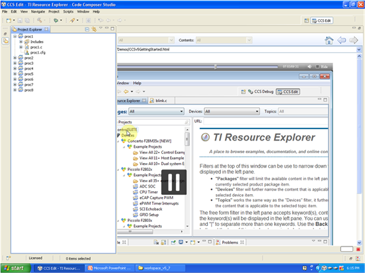
Task: Toggle Link with Editor in Project Explorer
Action: tap(94, 29)
